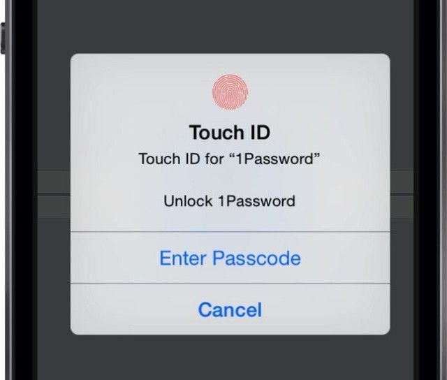Click the bold Touch ID title
The height and width of the screenshot is (380, 447).
[230, 132]
